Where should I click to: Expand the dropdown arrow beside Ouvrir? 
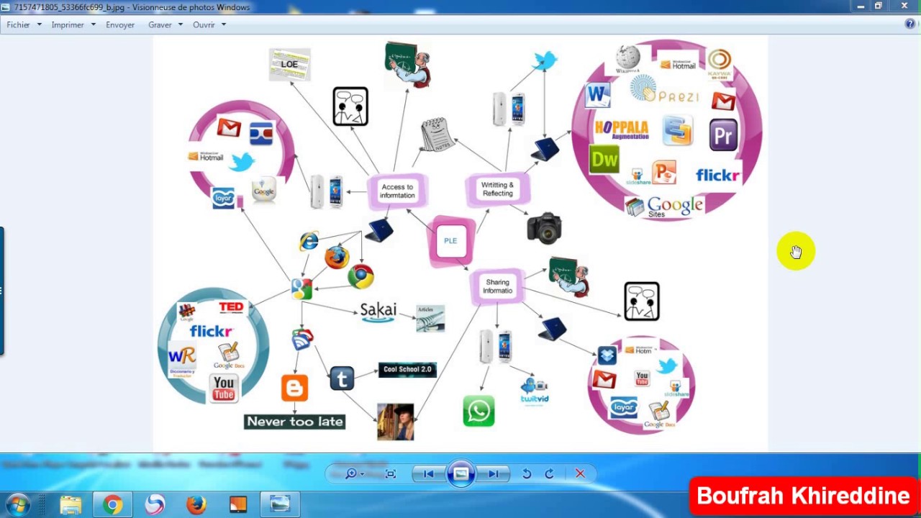pos(223,24)
